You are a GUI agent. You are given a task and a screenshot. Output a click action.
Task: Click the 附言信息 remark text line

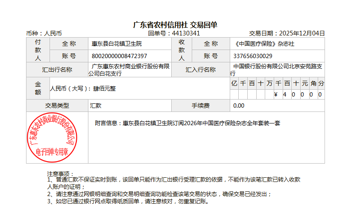(187, 123)
